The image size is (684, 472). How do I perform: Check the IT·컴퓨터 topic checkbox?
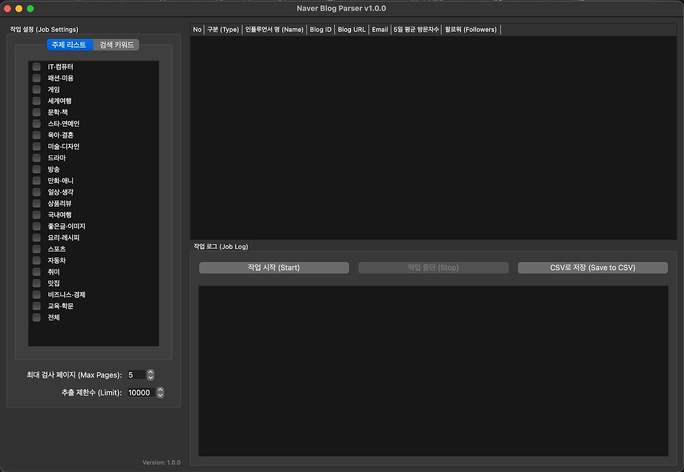(36, 67)
